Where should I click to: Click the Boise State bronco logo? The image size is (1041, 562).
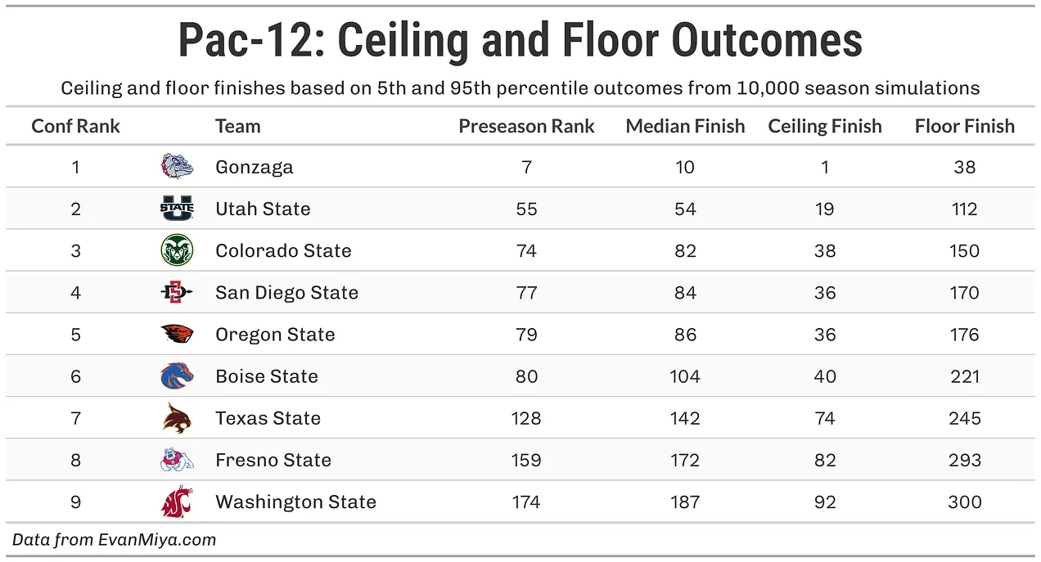(177, 376)
